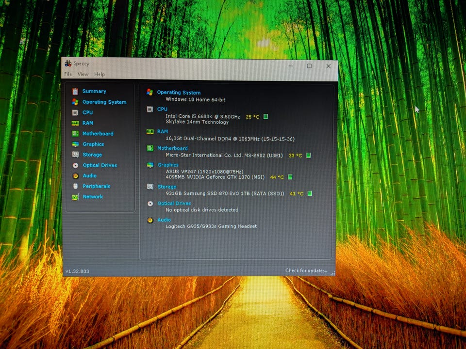
Task: Open the Motherboard sidebar section
Action: click(x=98, y=134)
